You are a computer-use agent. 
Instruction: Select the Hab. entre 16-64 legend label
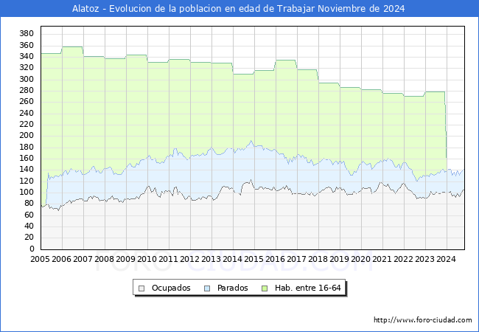307,288
